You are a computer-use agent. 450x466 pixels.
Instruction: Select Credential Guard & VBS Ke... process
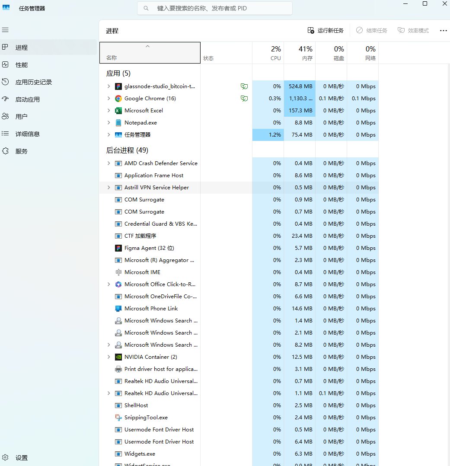tap(239, 224)
